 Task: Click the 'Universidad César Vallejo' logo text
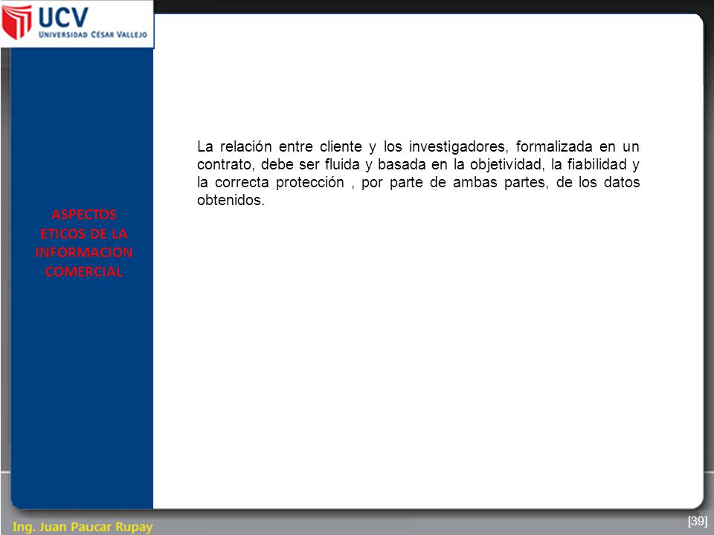coord(93,35)
